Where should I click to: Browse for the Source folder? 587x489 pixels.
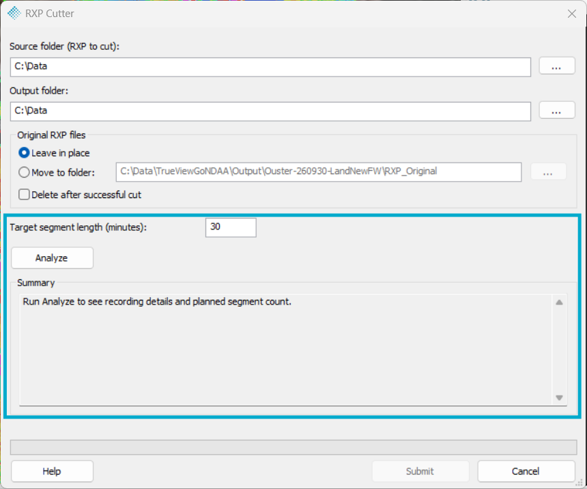[x=557, y=66]
